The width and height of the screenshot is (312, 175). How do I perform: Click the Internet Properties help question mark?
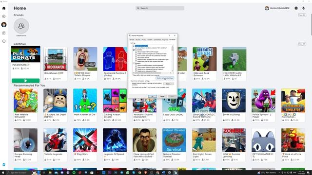point(169,35)
